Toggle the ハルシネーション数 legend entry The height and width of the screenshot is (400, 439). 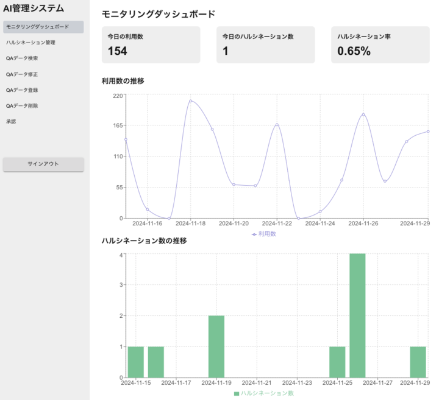[264, 393]
